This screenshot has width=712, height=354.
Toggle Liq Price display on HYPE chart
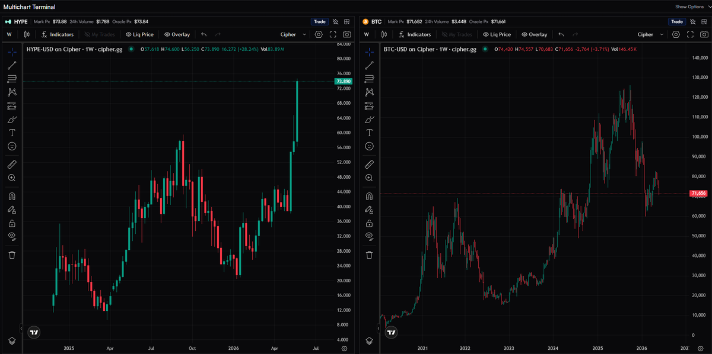tap(139, 34)
